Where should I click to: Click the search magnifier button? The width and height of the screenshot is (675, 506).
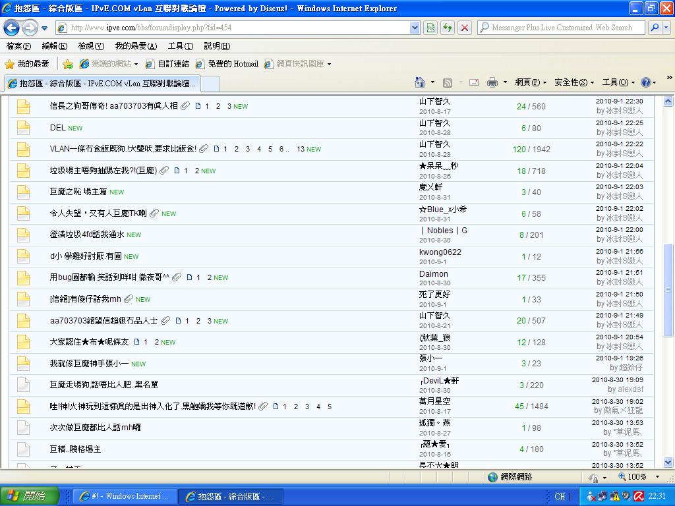(655, 28)
